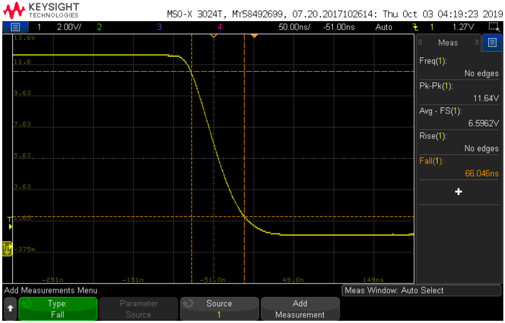Click the right drag handle of Meas panel
The width and height of the screenshot is (505, 323).
477,42
